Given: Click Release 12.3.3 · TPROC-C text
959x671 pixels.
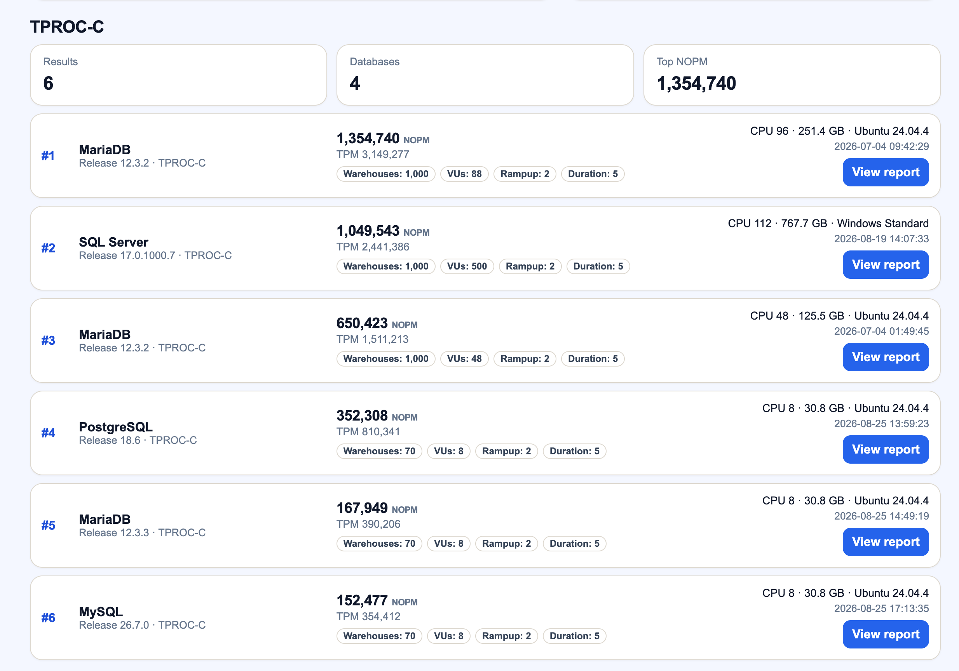Looking at the screenshot, I should point(143,533).
